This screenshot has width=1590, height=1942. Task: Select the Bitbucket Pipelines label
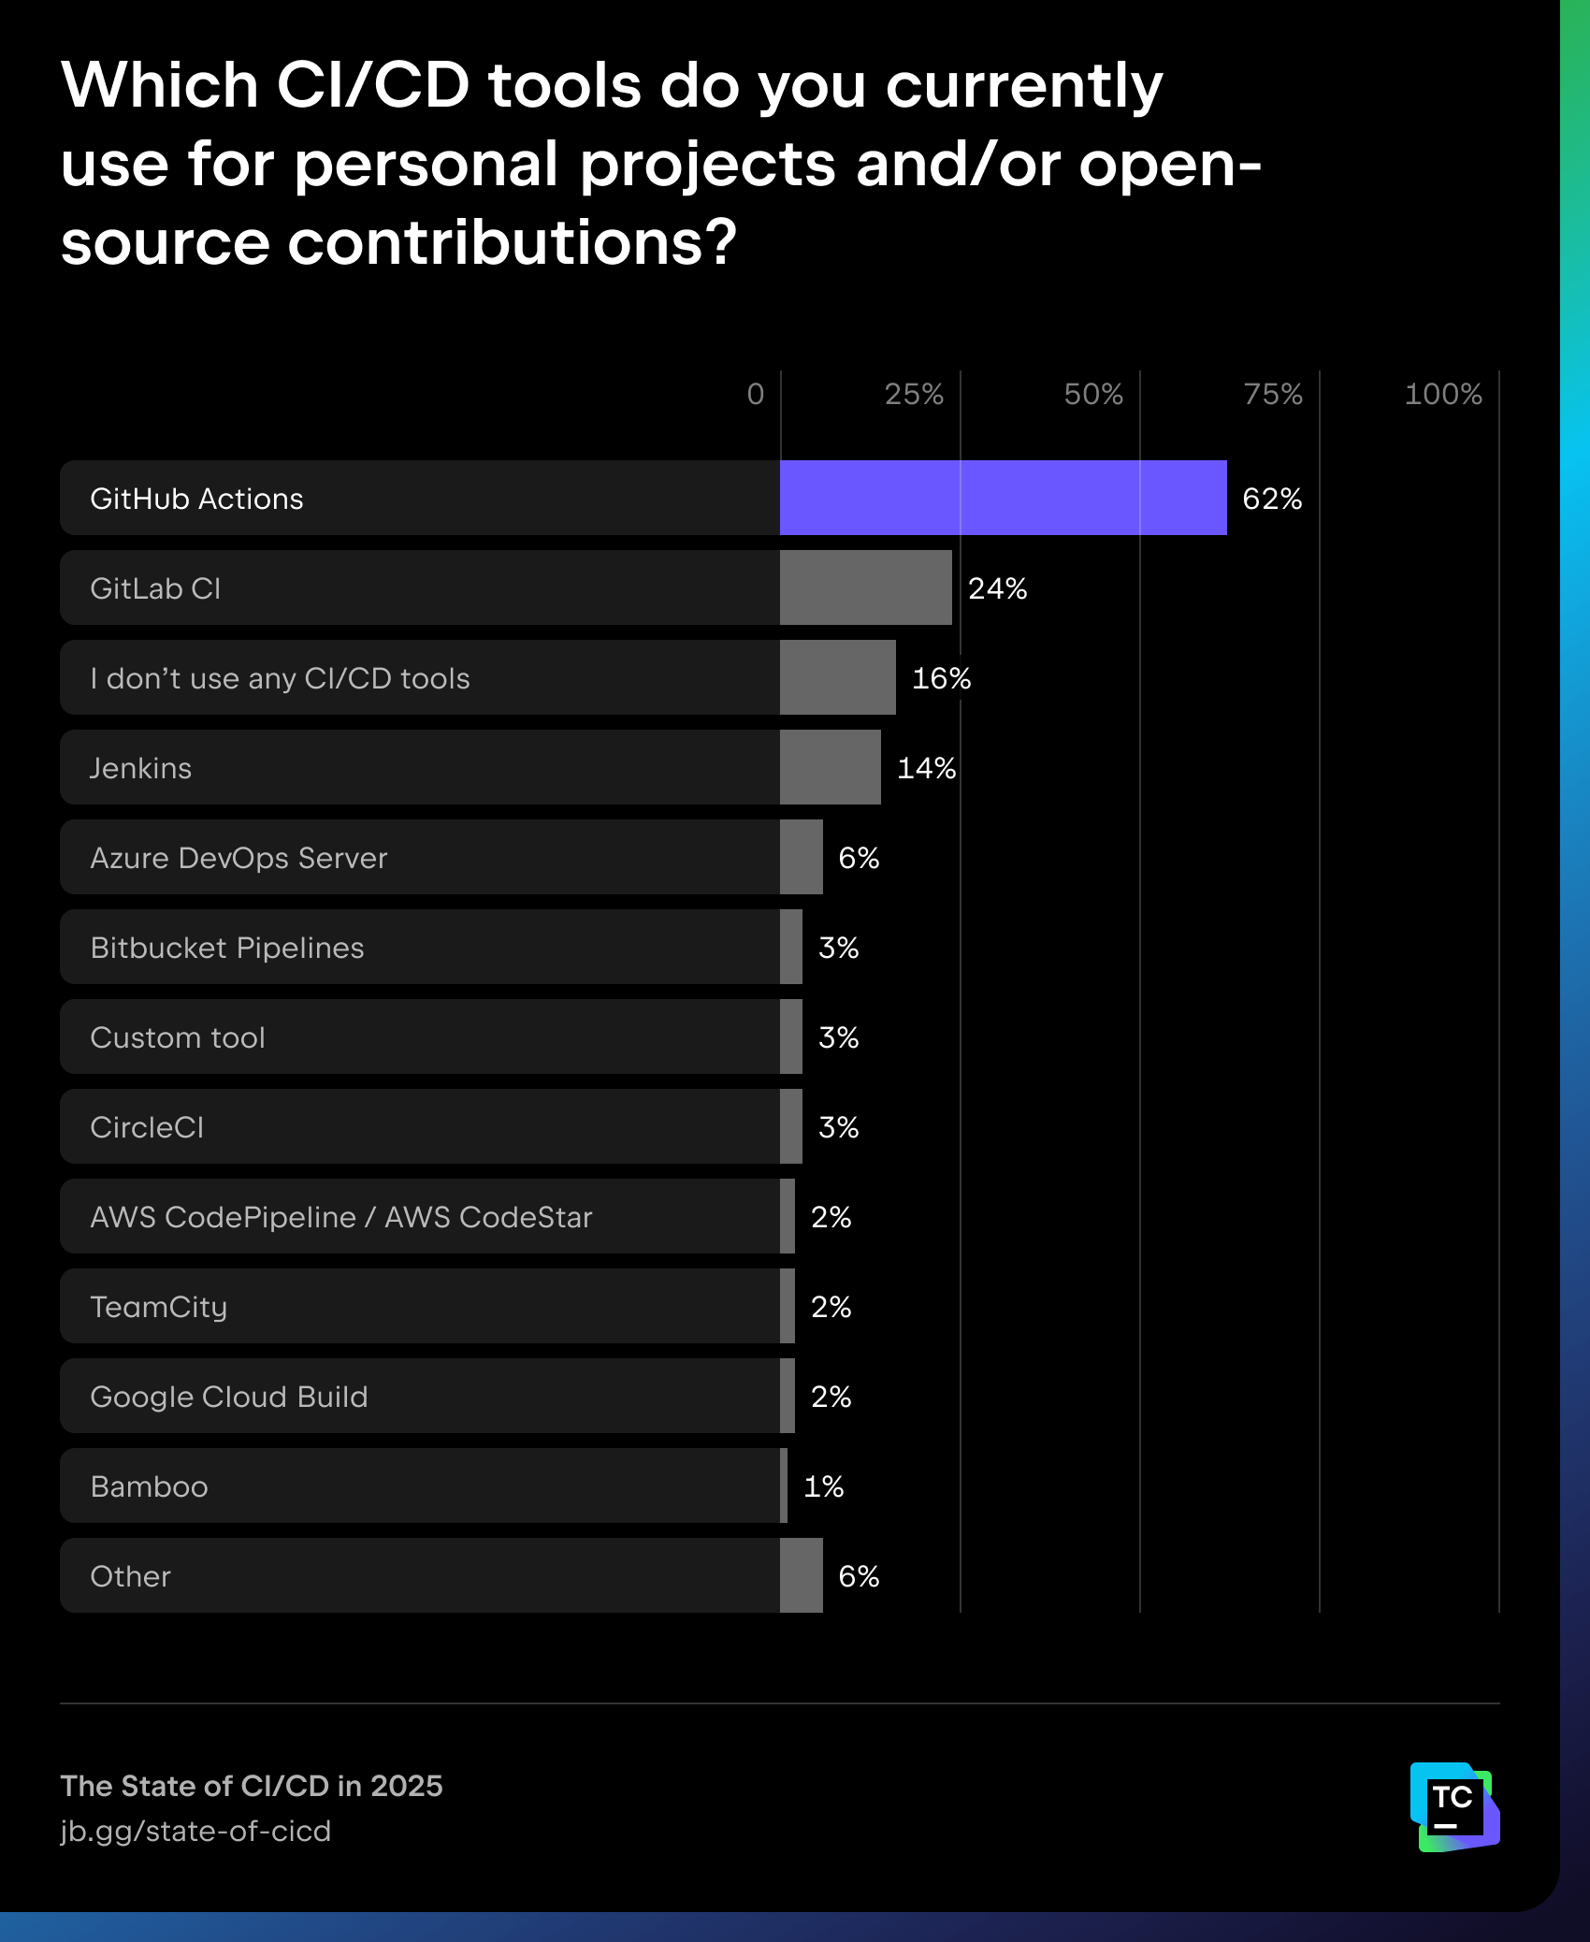(x=227, y=948)
